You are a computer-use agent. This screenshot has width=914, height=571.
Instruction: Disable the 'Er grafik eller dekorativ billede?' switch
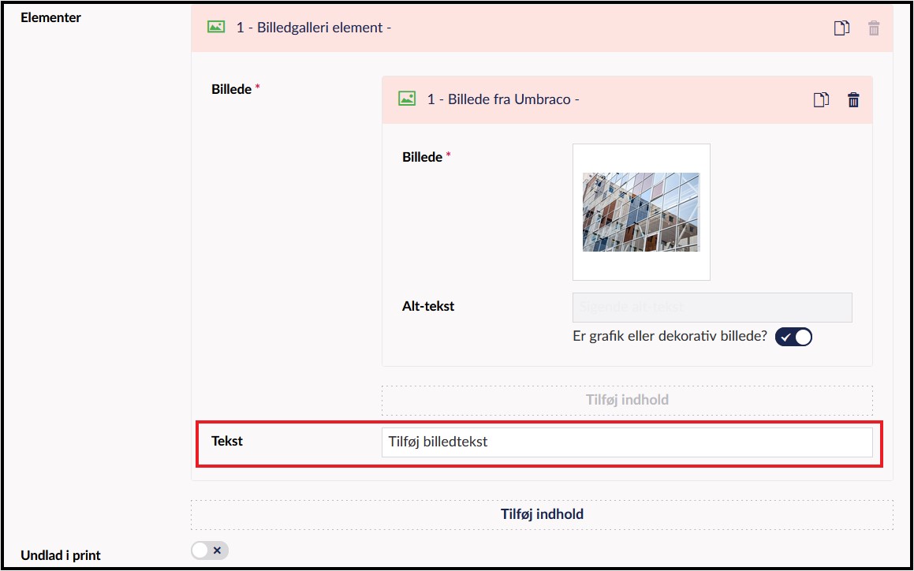(793, 337)
